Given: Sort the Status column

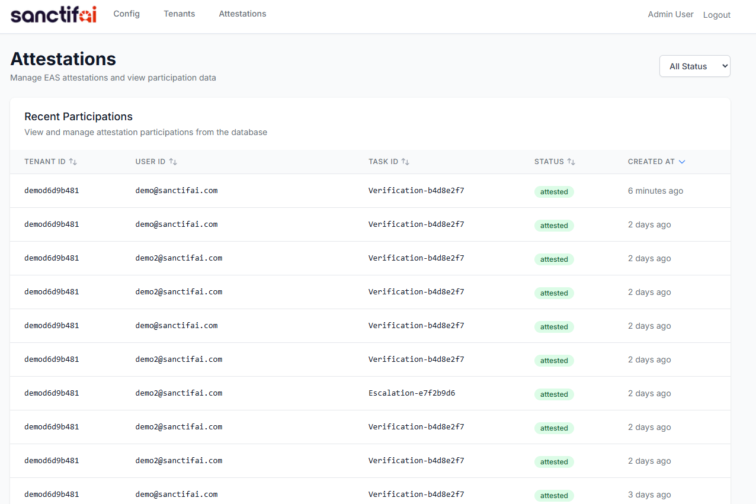Looking at the screenshot, I should (571, 161).
